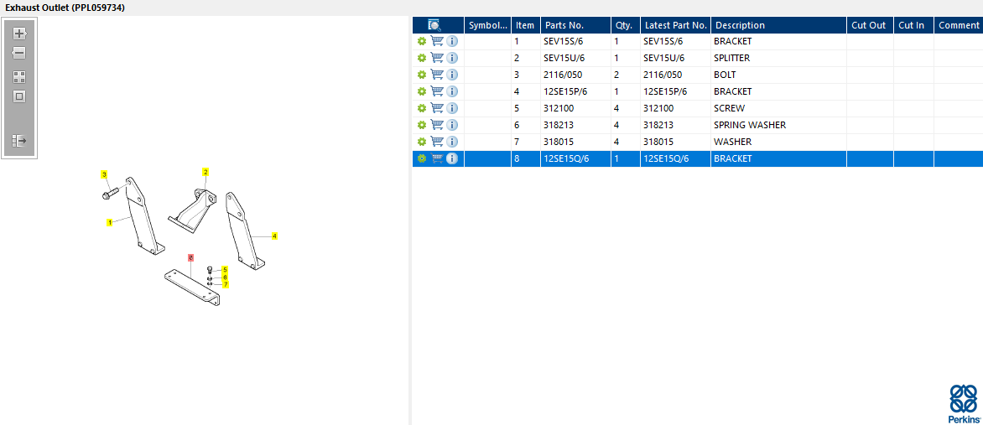Add SCREW 312100 to cart

coord(437,108)
